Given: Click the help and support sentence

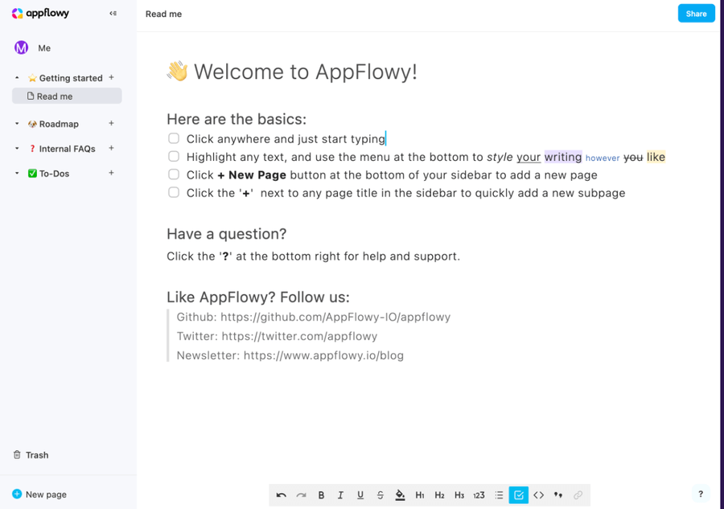Looking at the screenshot, I should pyautogui.click(x=314, y=257).
